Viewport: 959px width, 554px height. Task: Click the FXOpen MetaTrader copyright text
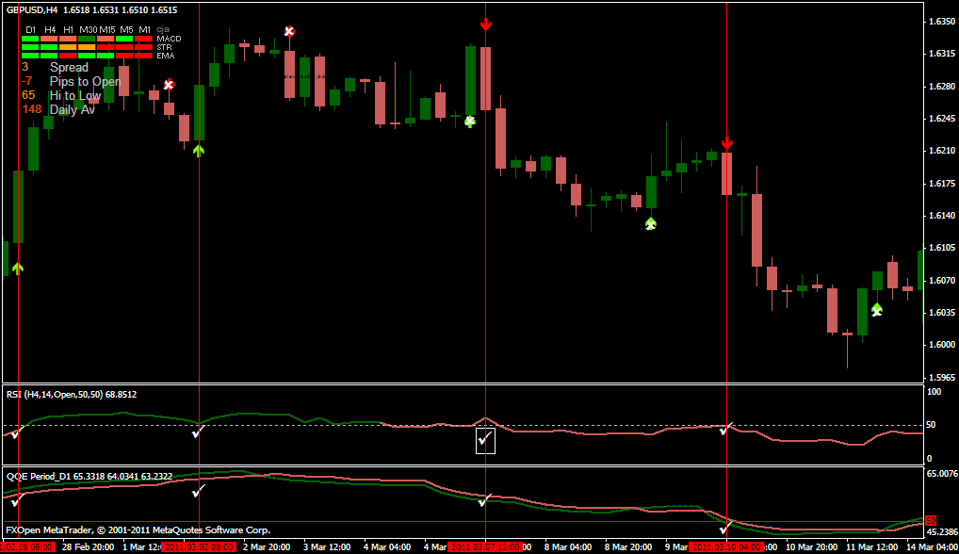pyautogui.click(x=137, y=530)
